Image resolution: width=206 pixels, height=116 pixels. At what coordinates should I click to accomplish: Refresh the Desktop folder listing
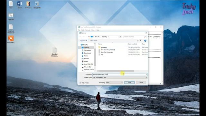(x=121, y=37)
